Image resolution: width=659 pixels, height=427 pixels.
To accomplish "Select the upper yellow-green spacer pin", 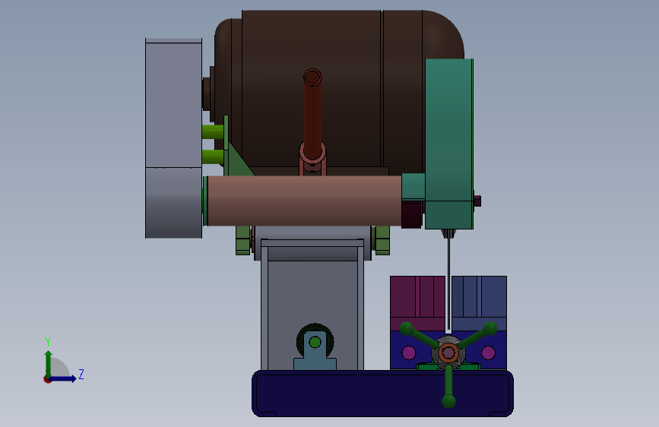I will pos(213,131).
